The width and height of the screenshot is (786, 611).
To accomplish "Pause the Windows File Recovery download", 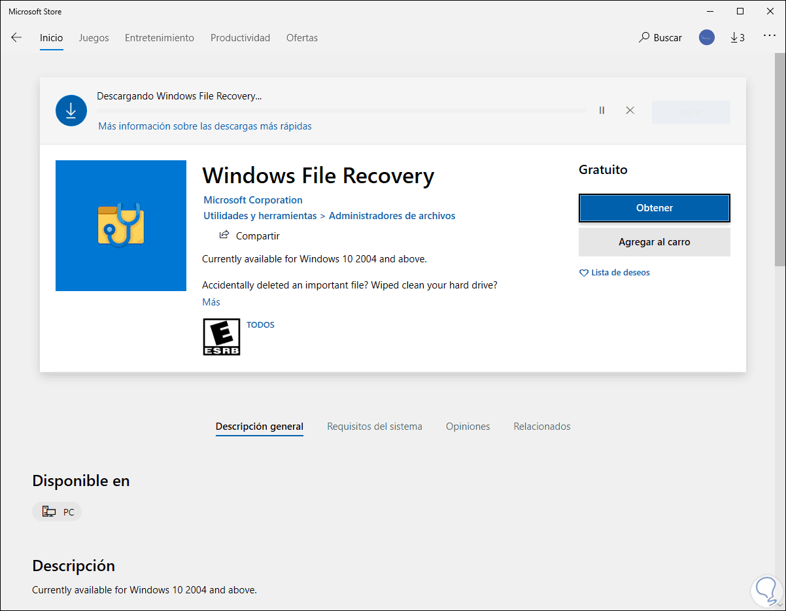I will (x=602, y=111).
